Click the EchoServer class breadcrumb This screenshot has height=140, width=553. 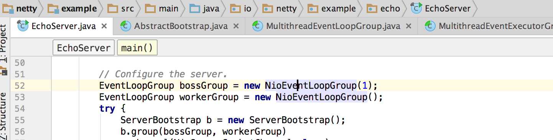click(441, 8)
